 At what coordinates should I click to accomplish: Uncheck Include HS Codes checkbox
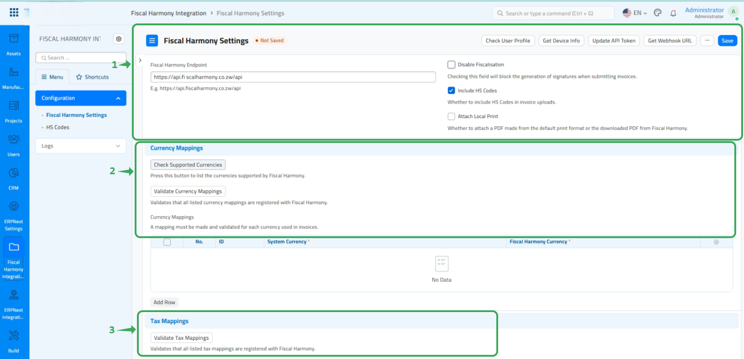click(451, 91)
